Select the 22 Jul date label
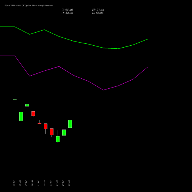The image size is (192, 192). (45, 183)
